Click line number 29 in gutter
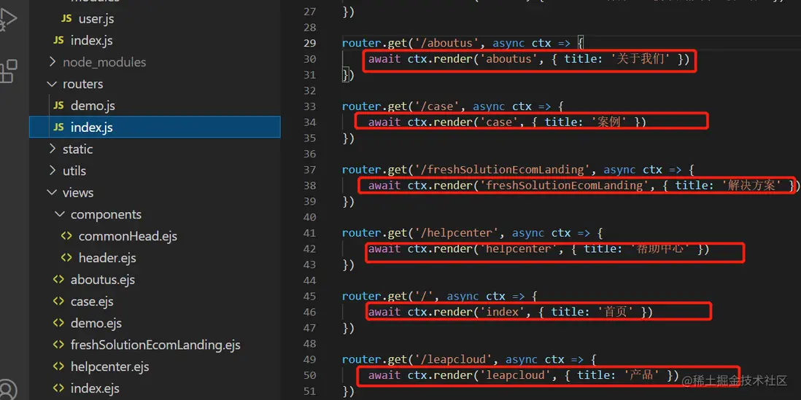801x400 pixels. 309,43
